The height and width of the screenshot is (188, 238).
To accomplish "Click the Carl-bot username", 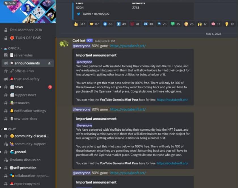I will (79, 41).
